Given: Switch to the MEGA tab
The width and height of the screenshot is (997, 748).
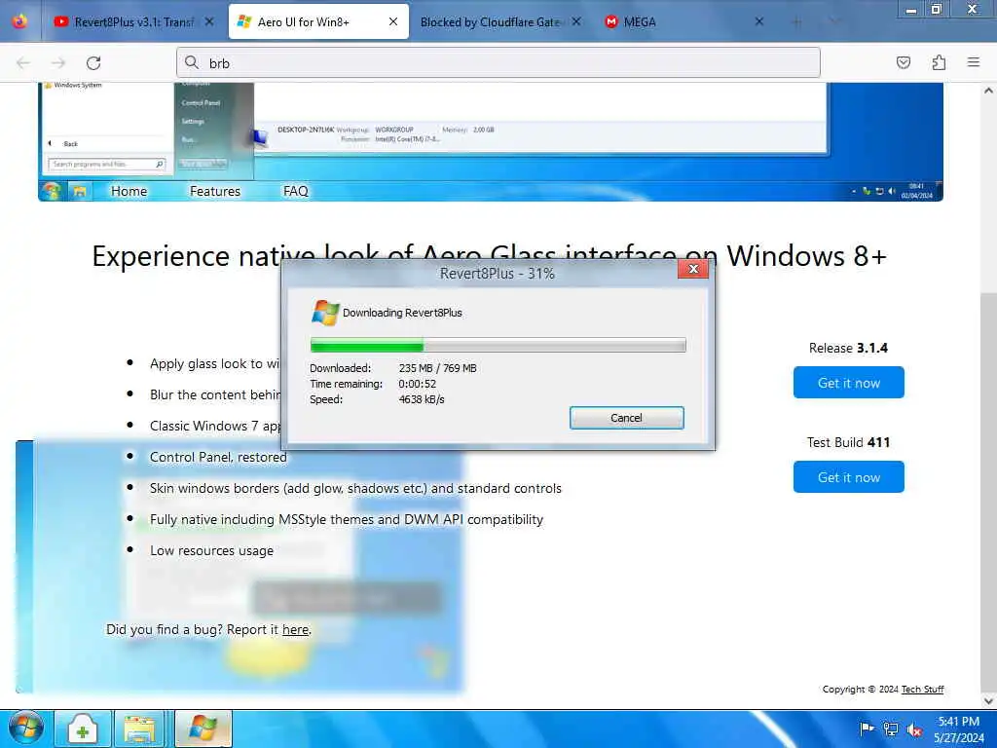Looking at the screenshot, I should coord(683,21).
